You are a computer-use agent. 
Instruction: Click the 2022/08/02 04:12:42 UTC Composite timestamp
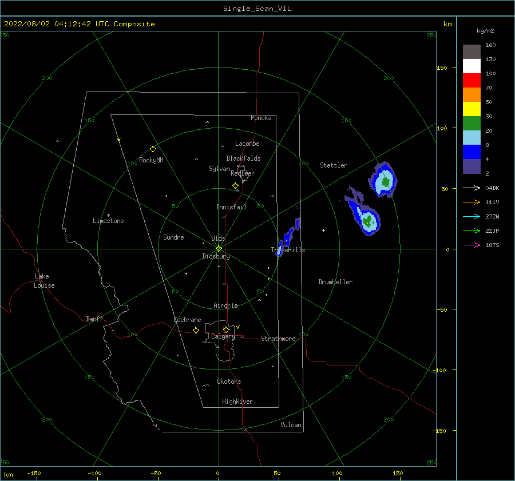[79, 24]
